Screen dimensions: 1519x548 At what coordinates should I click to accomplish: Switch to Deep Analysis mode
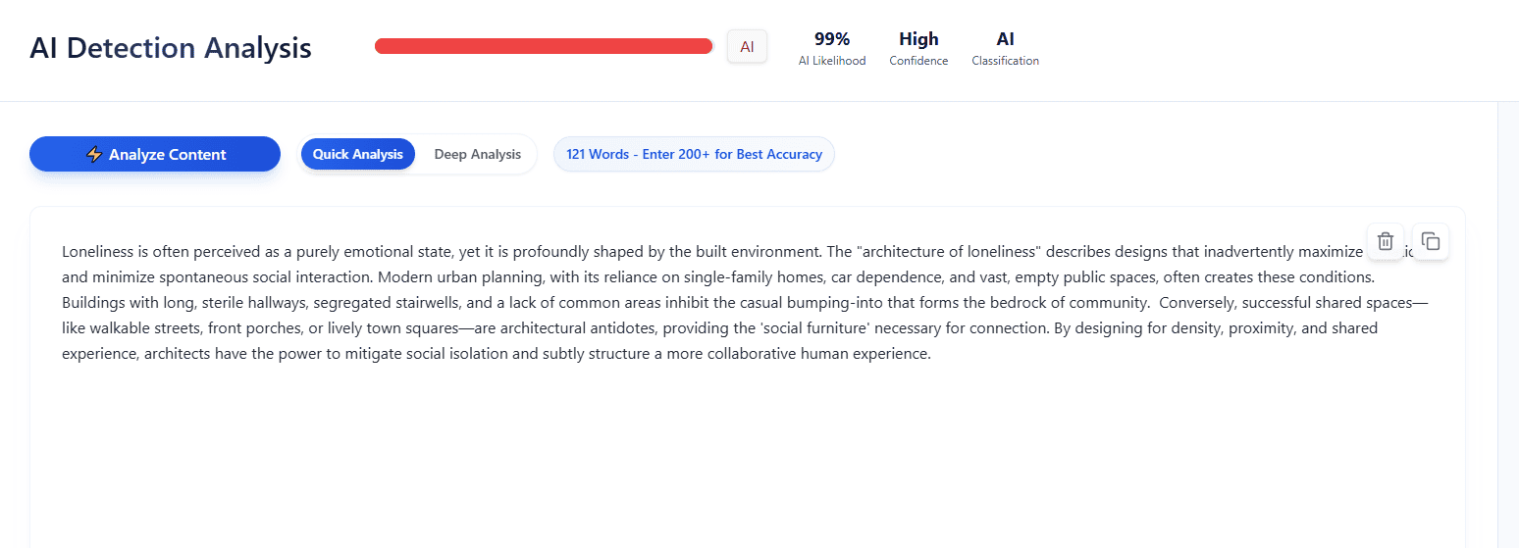(477, 154)
